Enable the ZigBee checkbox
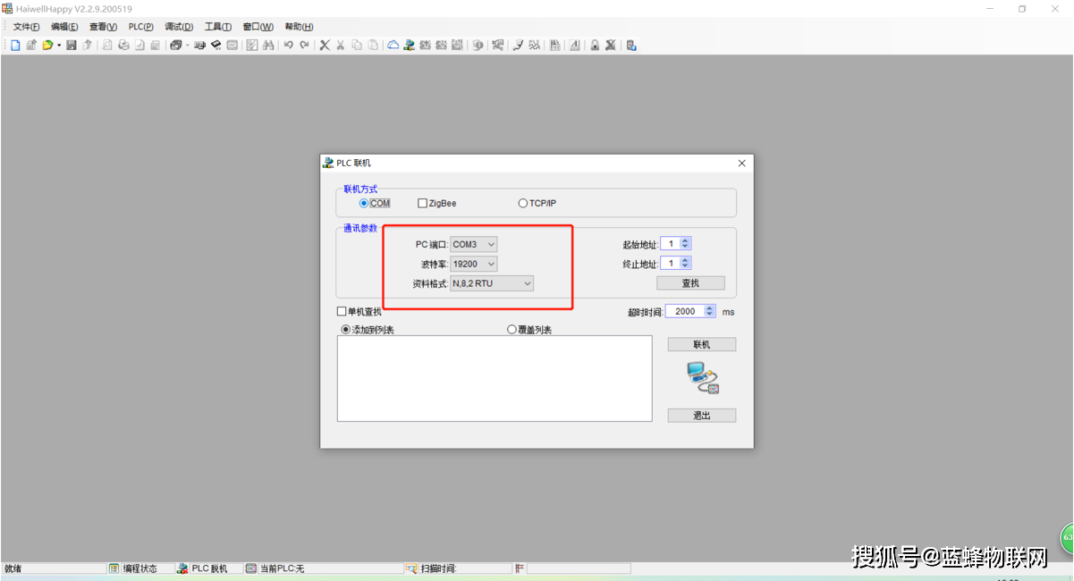This screenshot has height=581, width=1074. (x=422, y=203)
